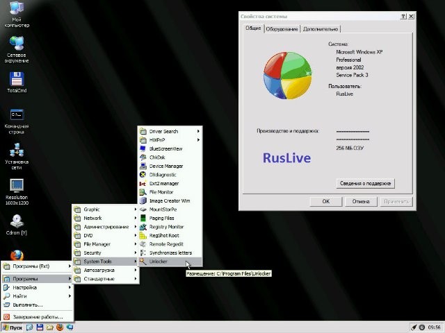Switch to the Оборудование tab

click(x=282, y=29)
